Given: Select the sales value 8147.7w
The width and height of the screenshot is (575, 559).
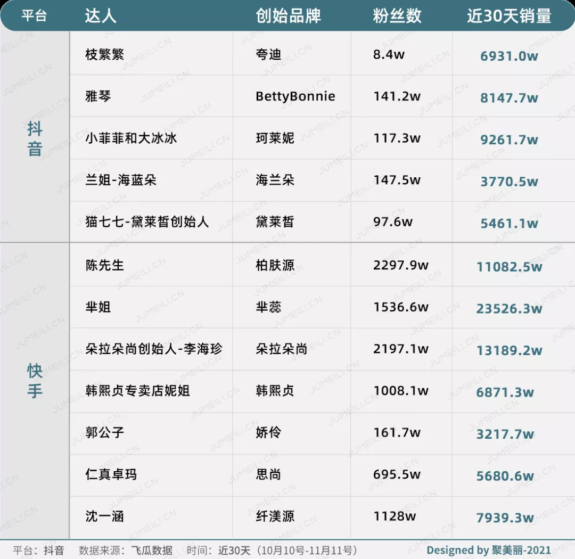Looking at the screenshot, I should 509,98.
